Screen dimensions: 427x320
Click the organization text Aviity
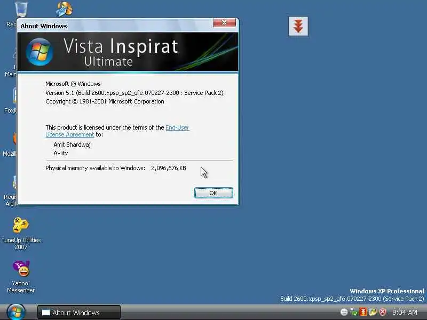click(61, 153)
